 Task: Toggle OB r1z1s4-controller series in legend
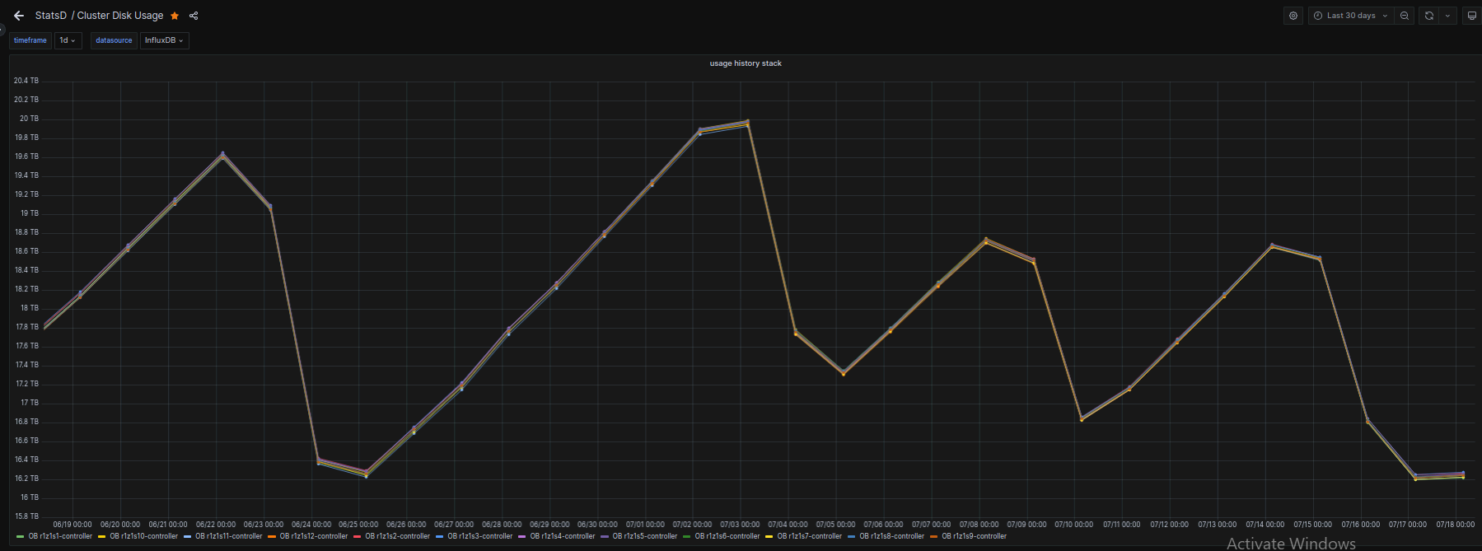coord(562,536)
